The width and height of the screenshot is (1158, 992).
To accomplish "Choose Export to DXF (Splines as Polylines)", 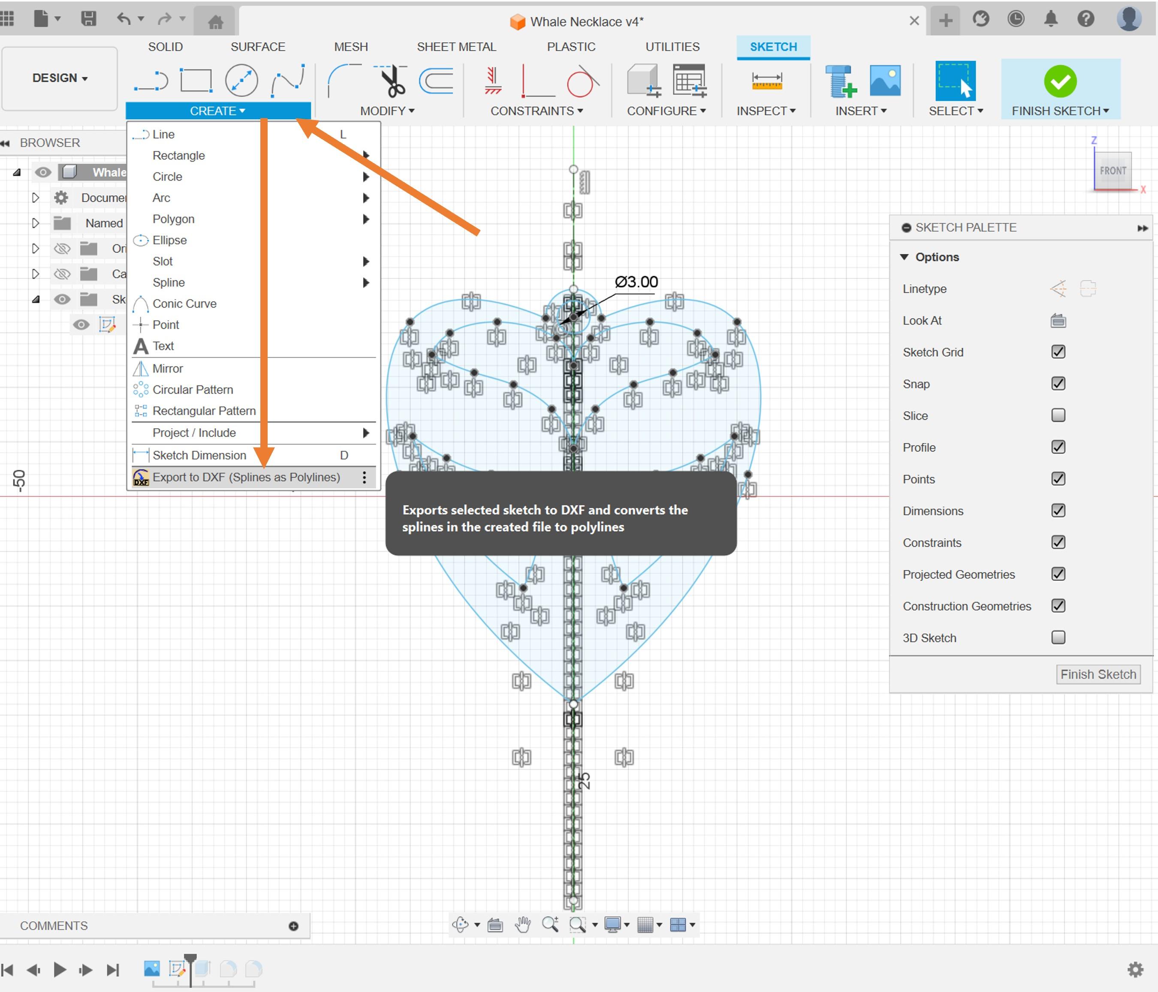I will (x=246, y=477).
